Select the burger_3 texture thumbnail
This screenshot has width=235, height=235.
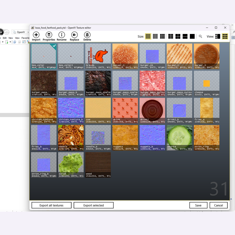[207, 56]
